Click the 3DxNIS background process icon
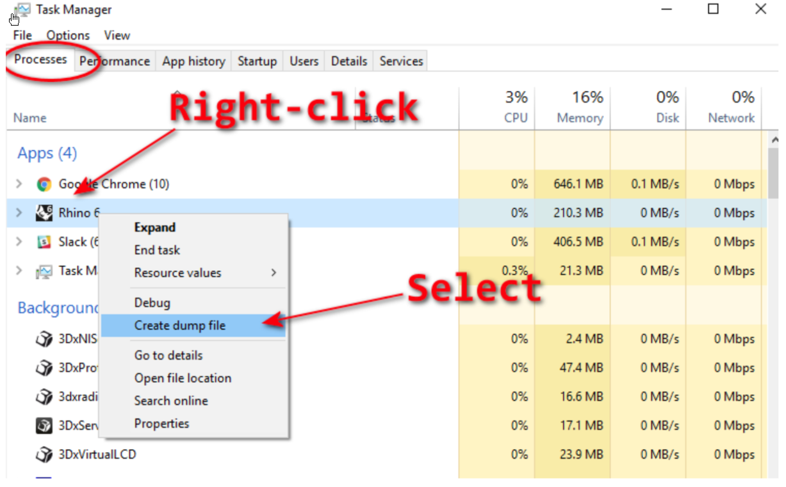Image resolution: width=786 pixels, height=487 pixels. point(44,339)
